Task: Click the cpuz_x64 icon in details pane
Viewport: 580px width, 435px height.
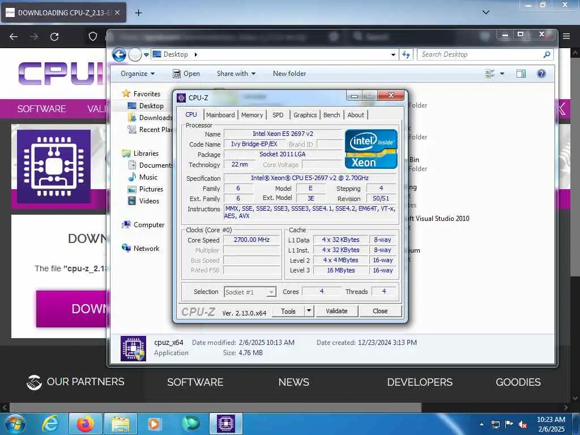Action: (x=133, y=348)
